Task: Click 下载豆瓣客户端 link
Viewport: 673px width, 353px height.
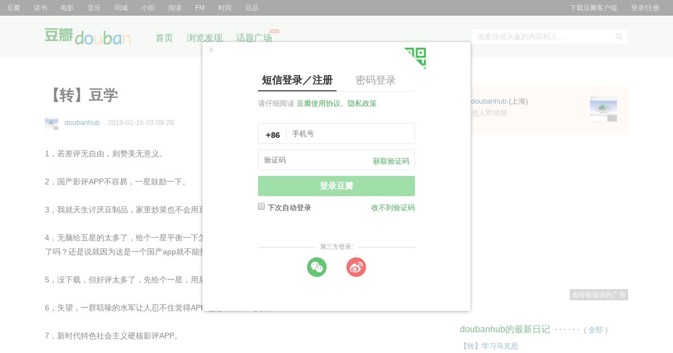Action: [x=593, y=8]
